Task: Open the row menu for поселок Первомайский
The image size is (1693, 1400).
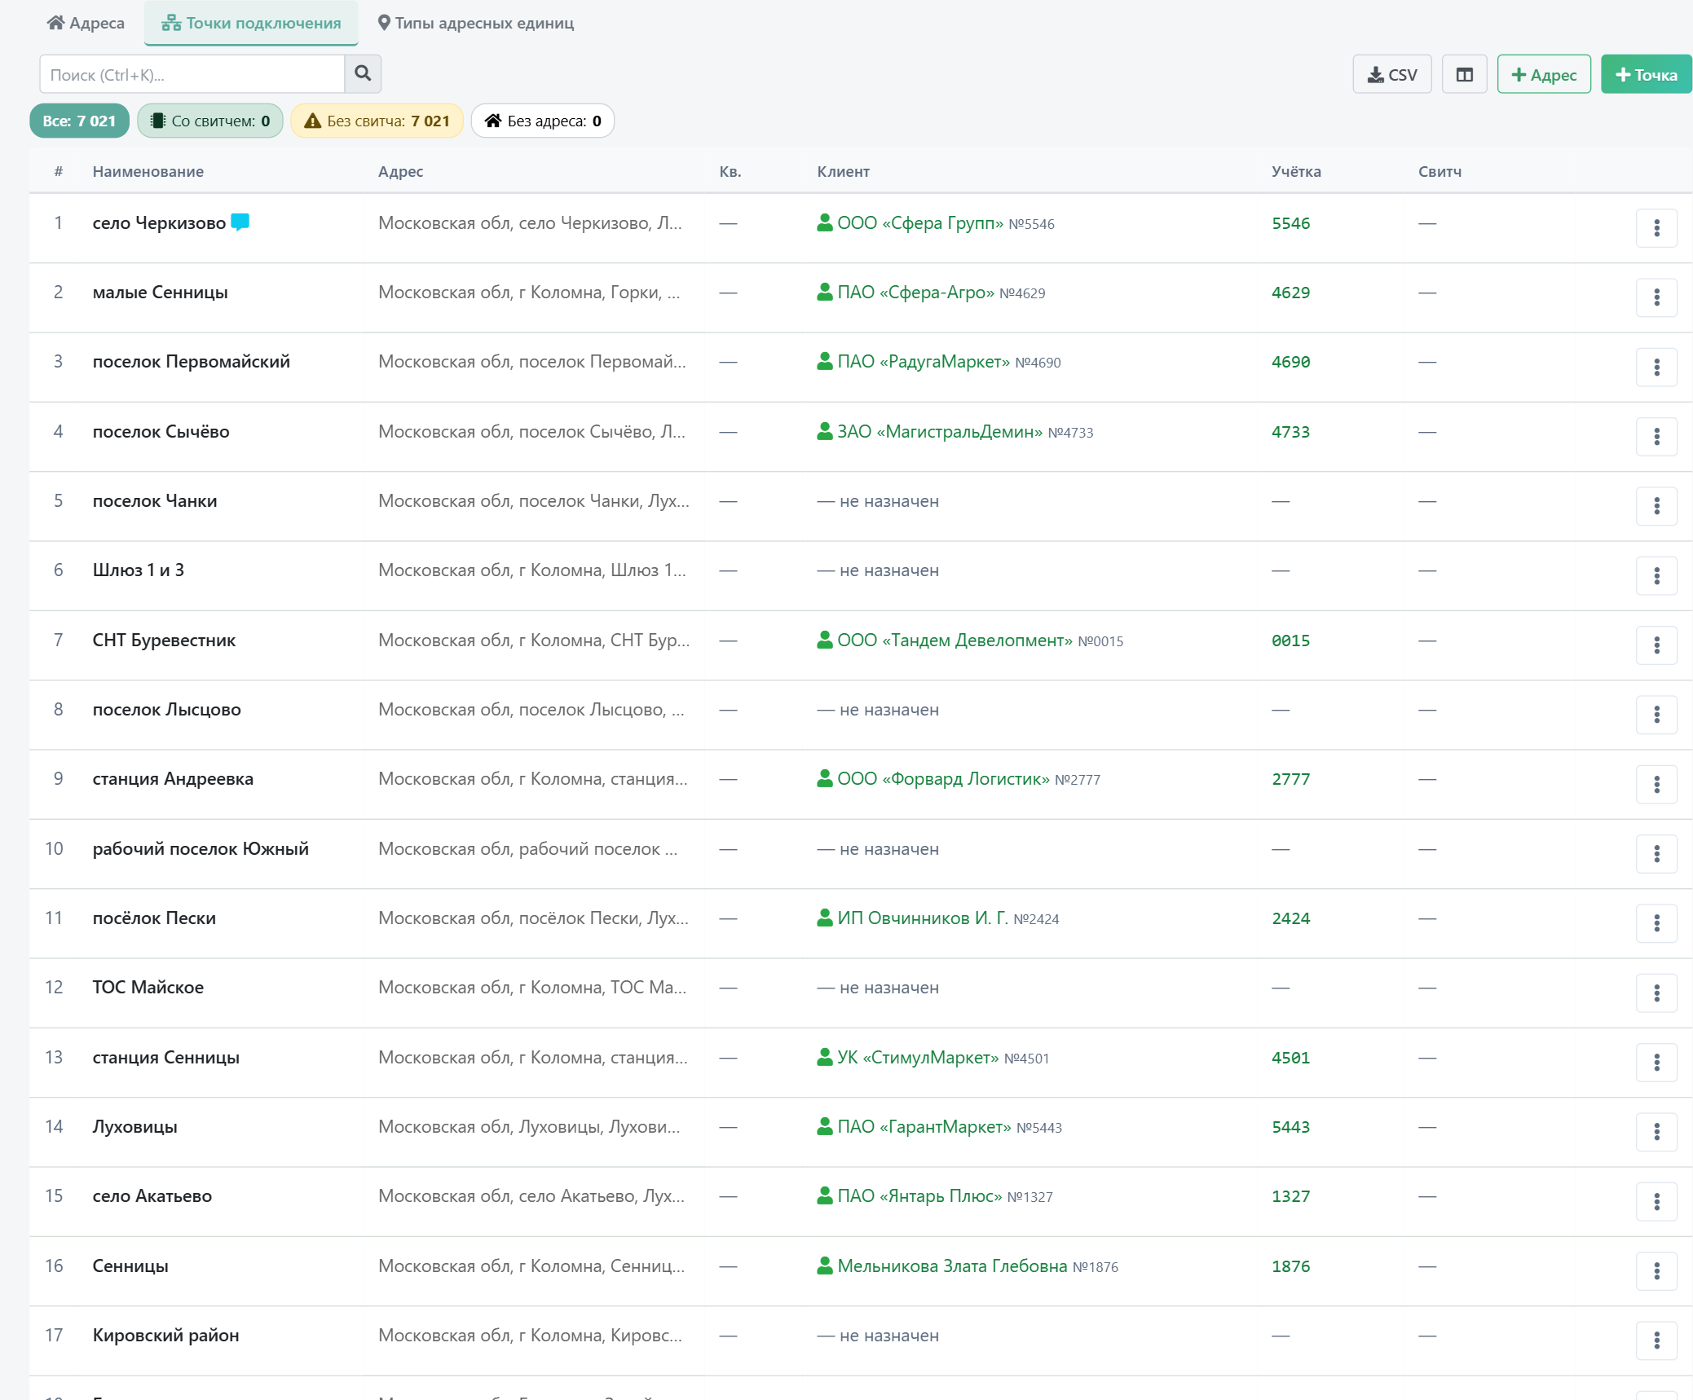Action: click(1656, 368)
